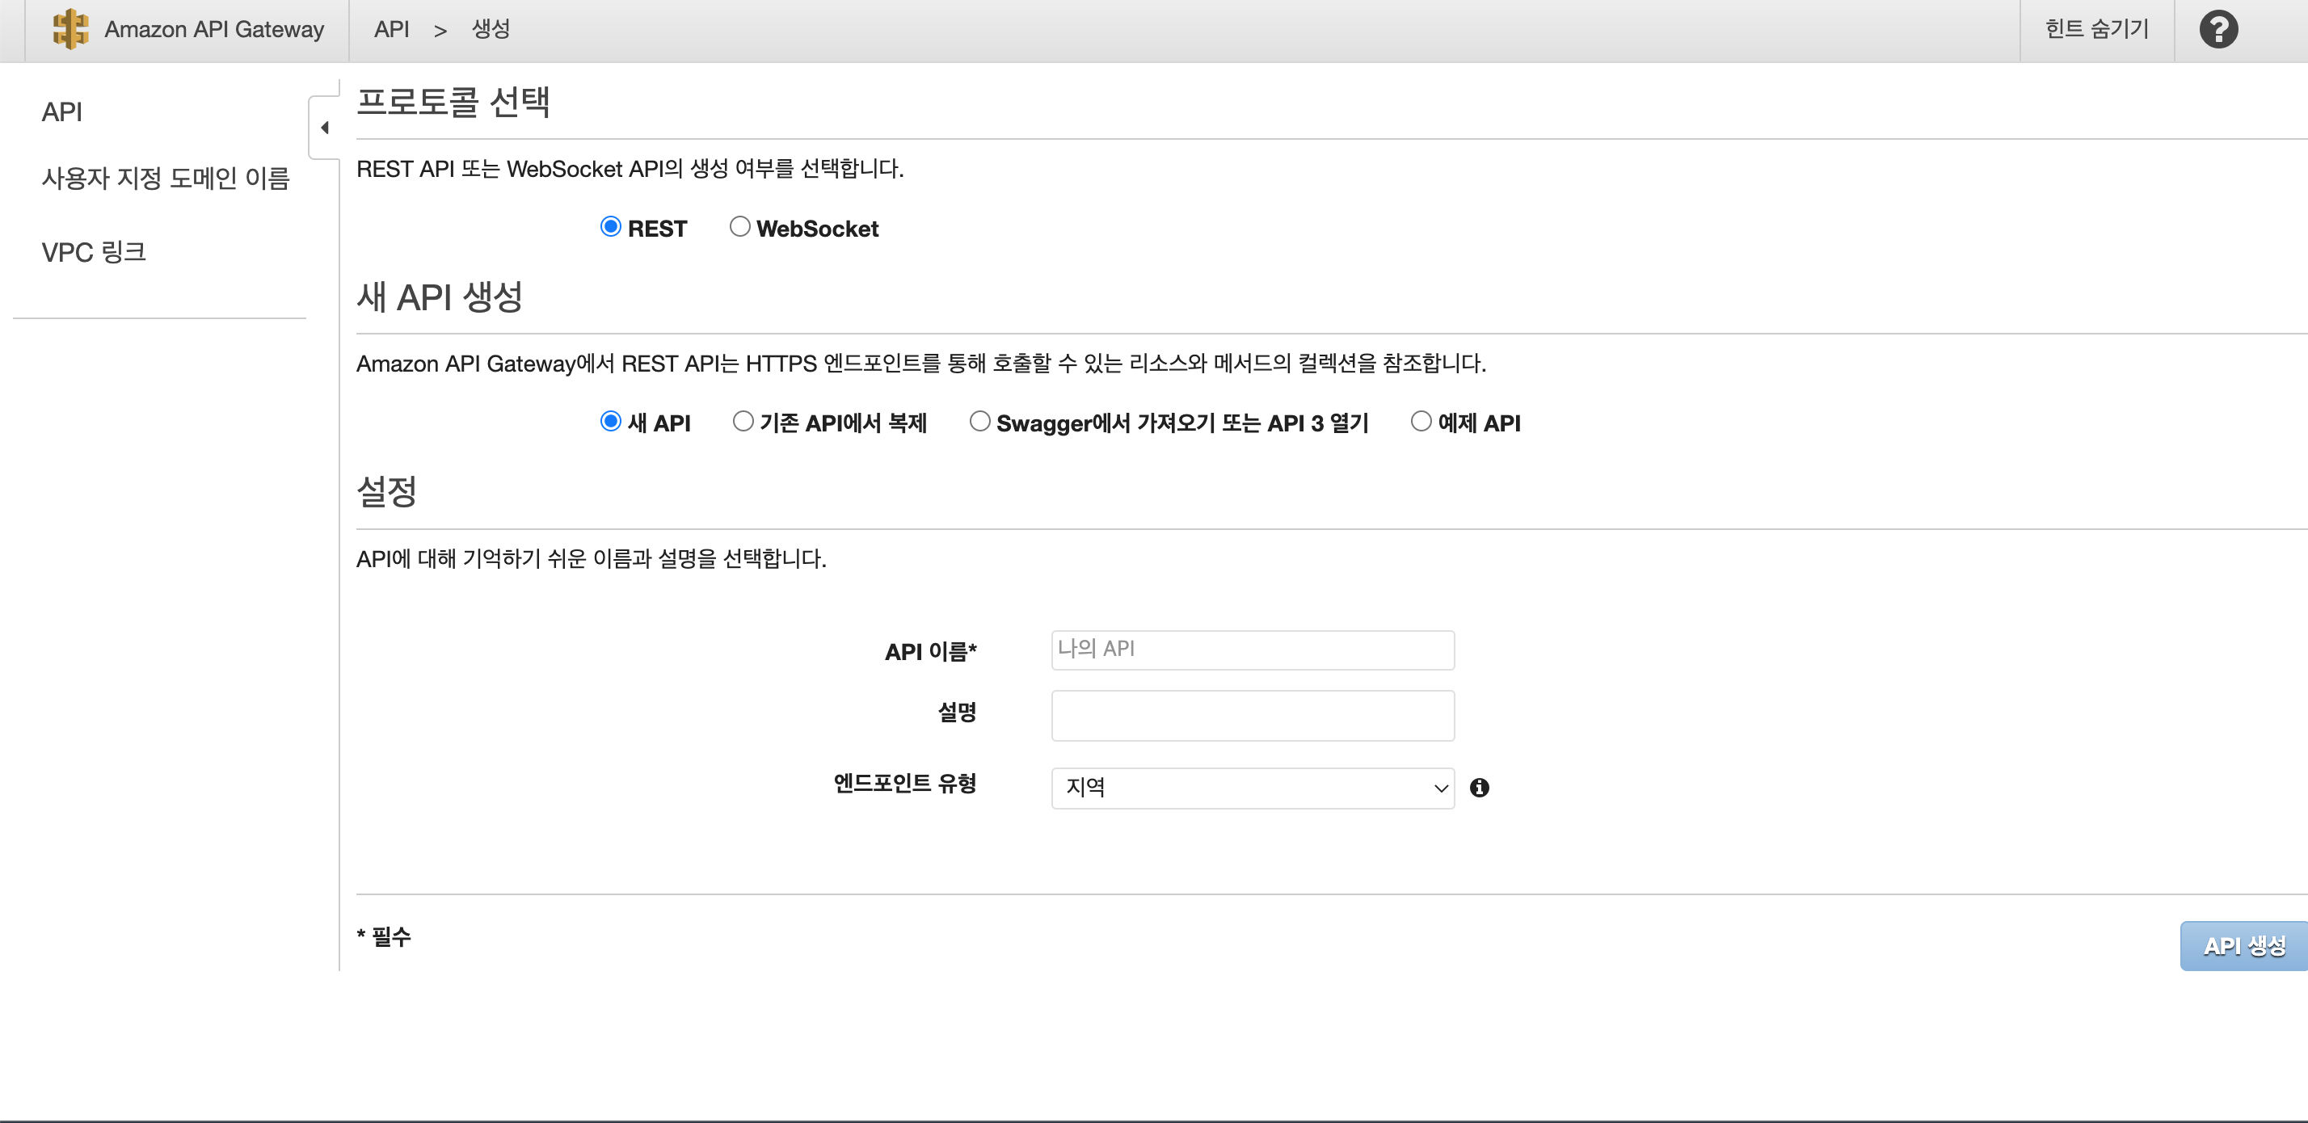
Task: Select the 예제 API radio option
Action: pyautogui.click(x=1421, y=421)
